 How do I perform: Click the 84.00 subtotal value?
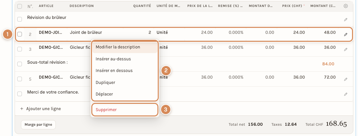point(328,64)
